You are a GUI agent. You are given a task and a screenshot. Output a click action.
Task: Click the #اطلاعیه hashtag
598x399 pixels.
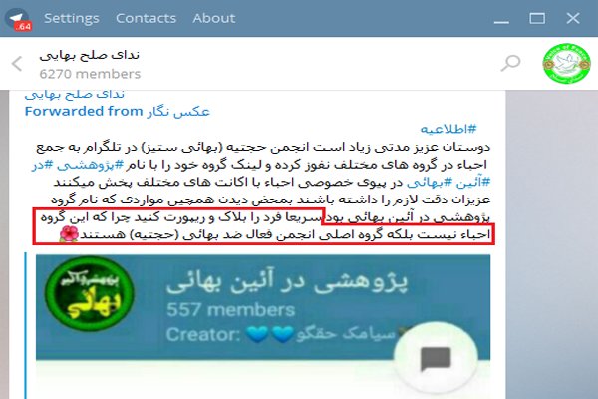[x=448, y=129]
